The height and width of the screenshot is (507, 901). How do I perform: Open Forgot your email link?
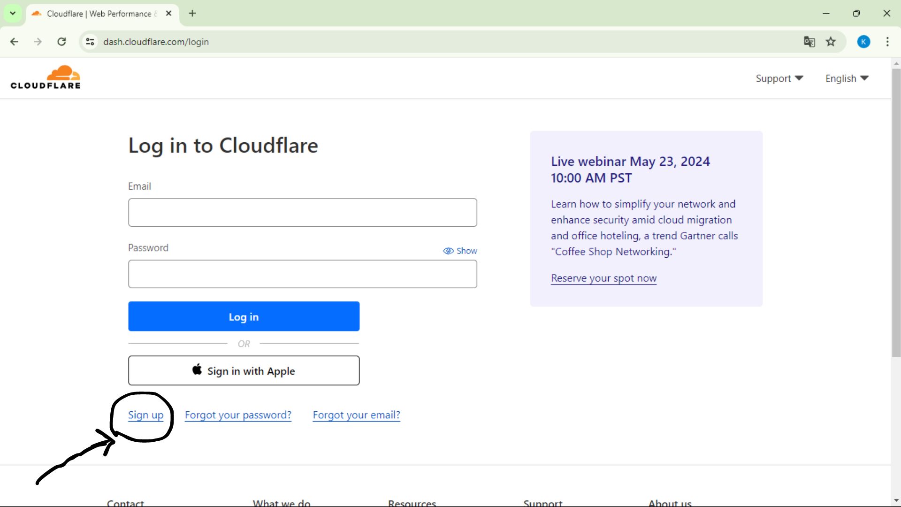357,415
